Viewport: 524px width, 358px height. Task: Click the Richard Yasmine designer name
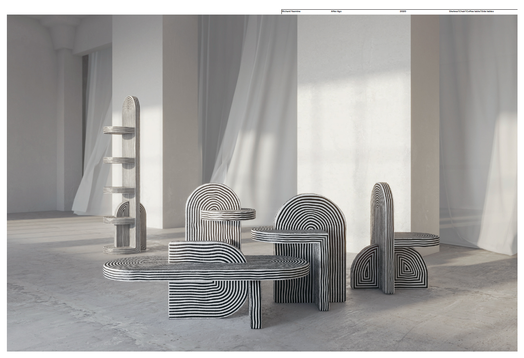[x=291, y=11]
